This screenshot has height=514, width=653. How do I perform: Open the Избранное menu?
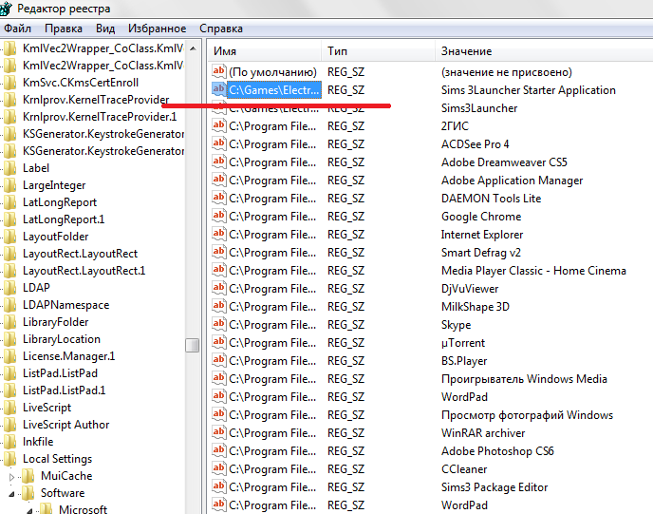click(x=157, y=29)
